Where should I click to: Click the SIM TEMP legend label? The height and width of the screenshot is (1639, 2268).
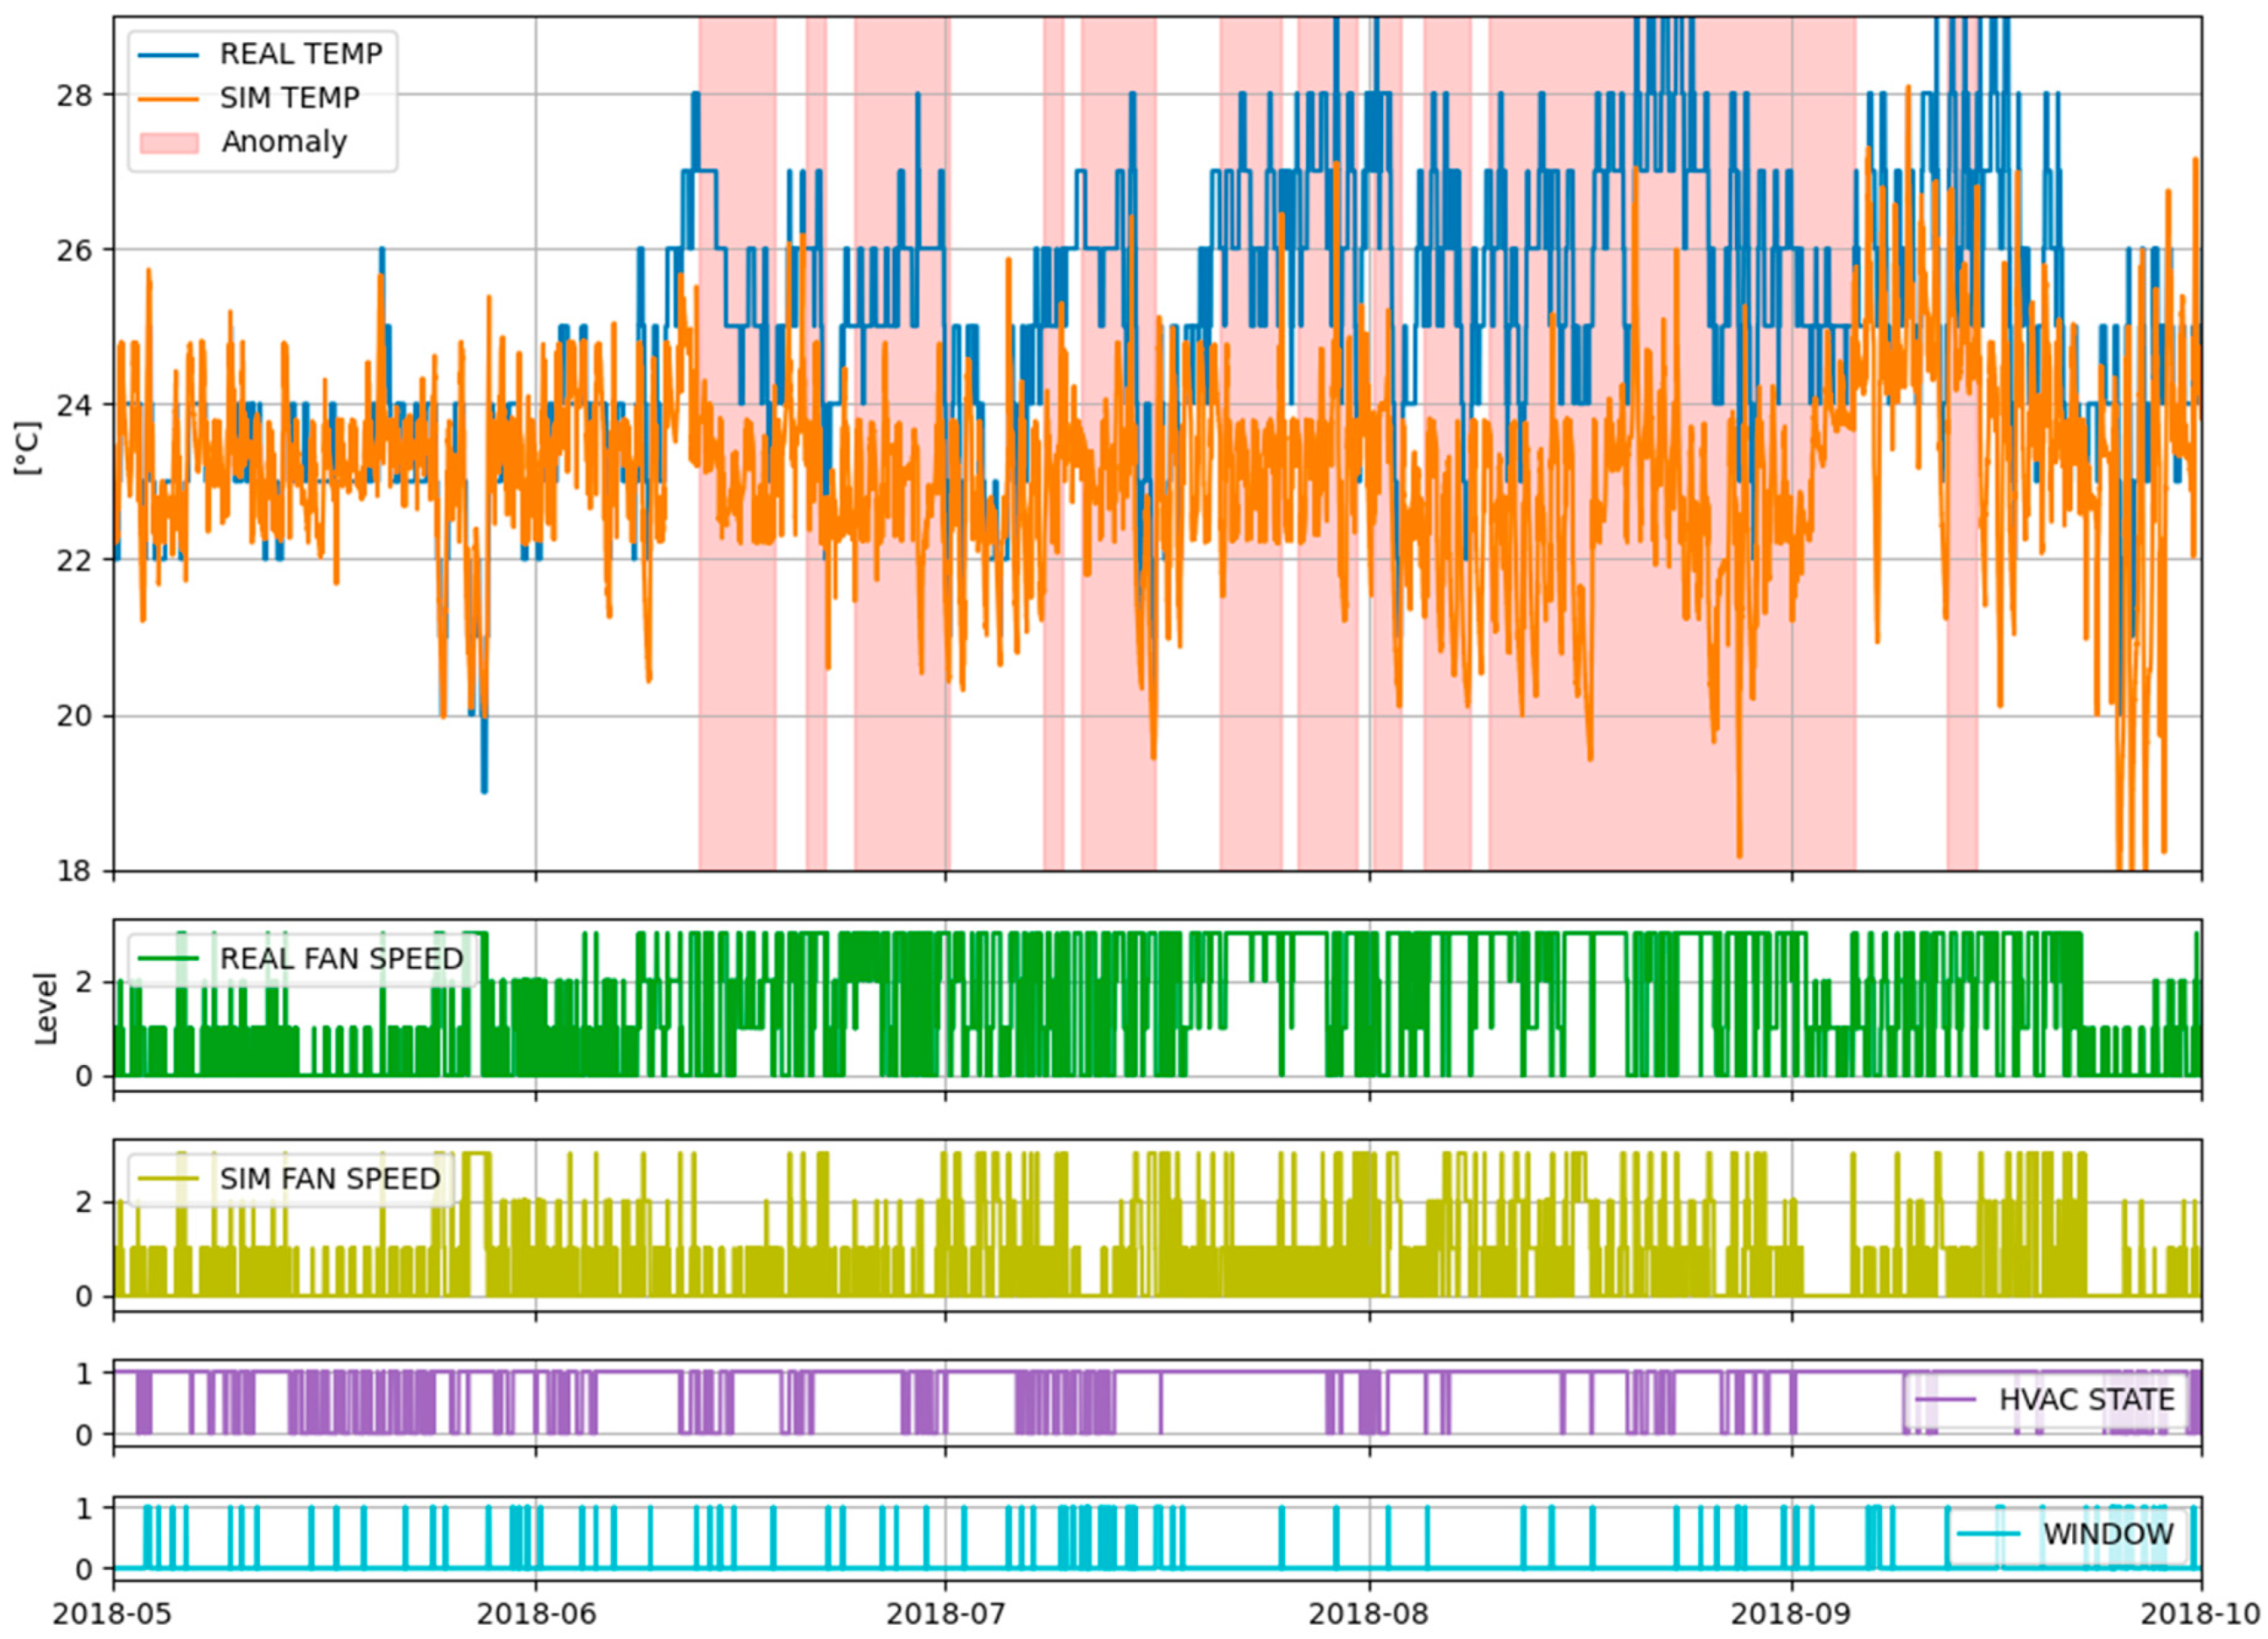click(x=289, y=98)
